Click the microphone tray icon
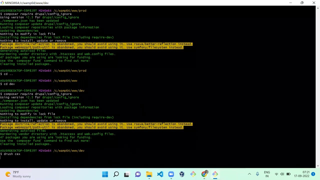This screenshot has width=320, height=180. point(257,174)
